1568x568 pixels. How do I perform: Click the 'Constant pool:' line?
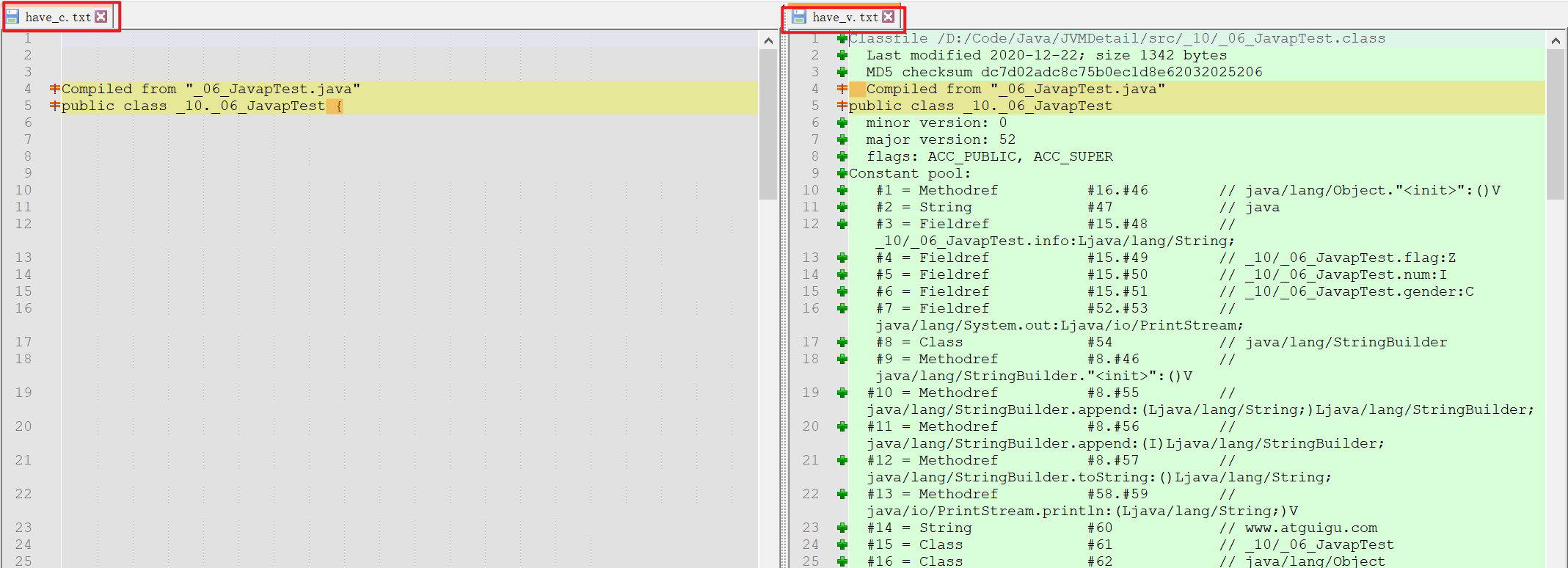pyautogui.click(x=910, y=173)
